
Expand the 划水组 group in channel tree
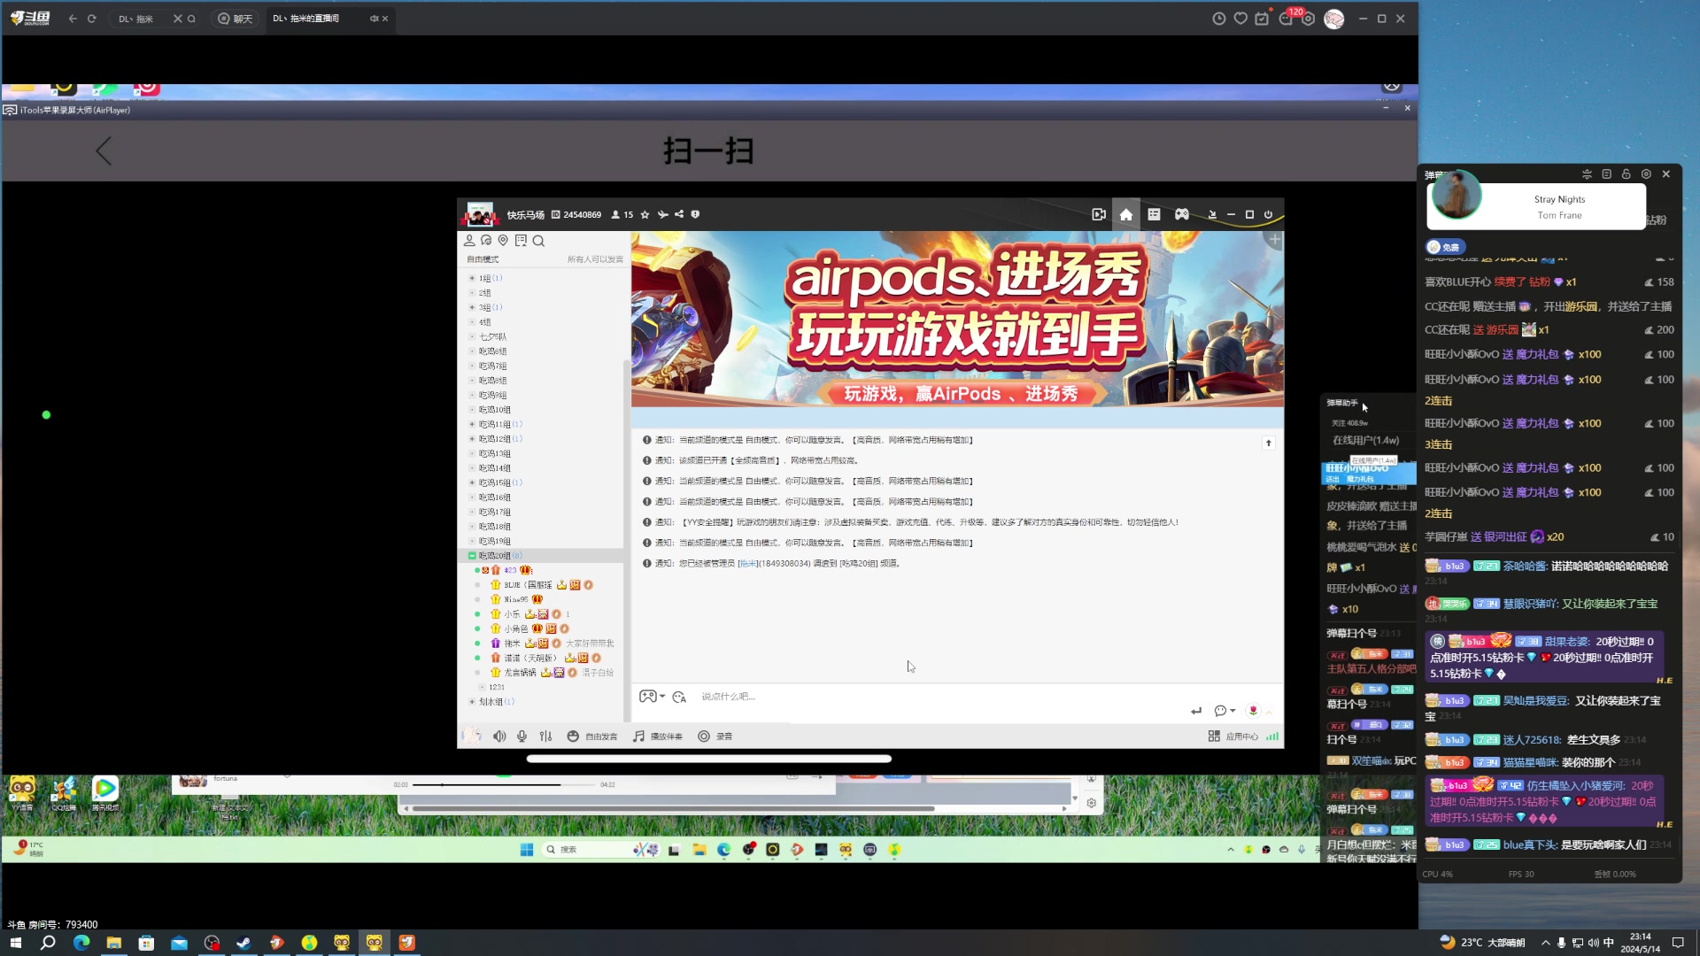(471, 701)
